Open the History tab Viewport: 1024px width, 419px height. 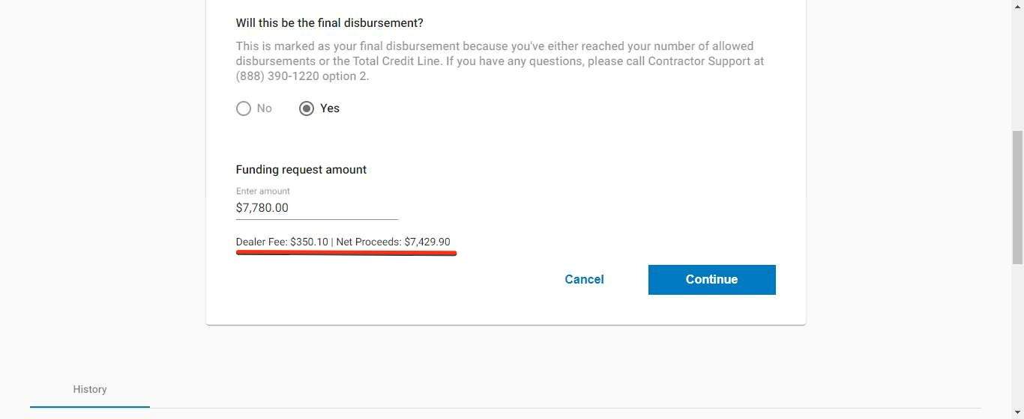click(x=90, y=389)
